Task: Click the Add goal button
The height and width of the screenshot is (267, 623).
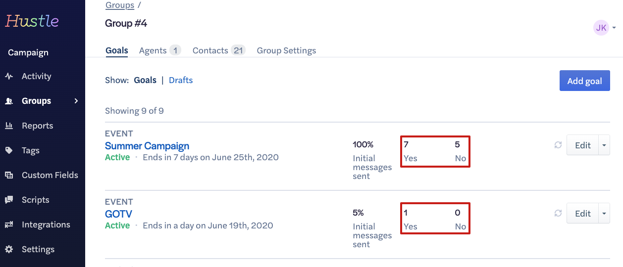Action: [x=584, y=81]
